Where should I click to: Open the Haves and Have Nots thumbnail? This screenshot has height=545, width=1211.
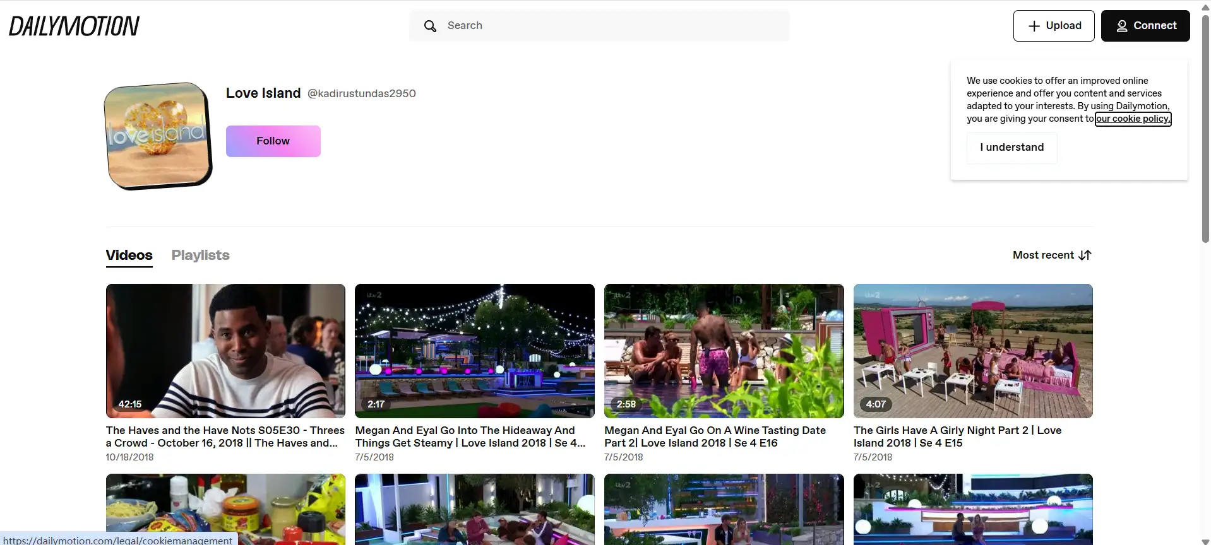(x=225, y=351)
